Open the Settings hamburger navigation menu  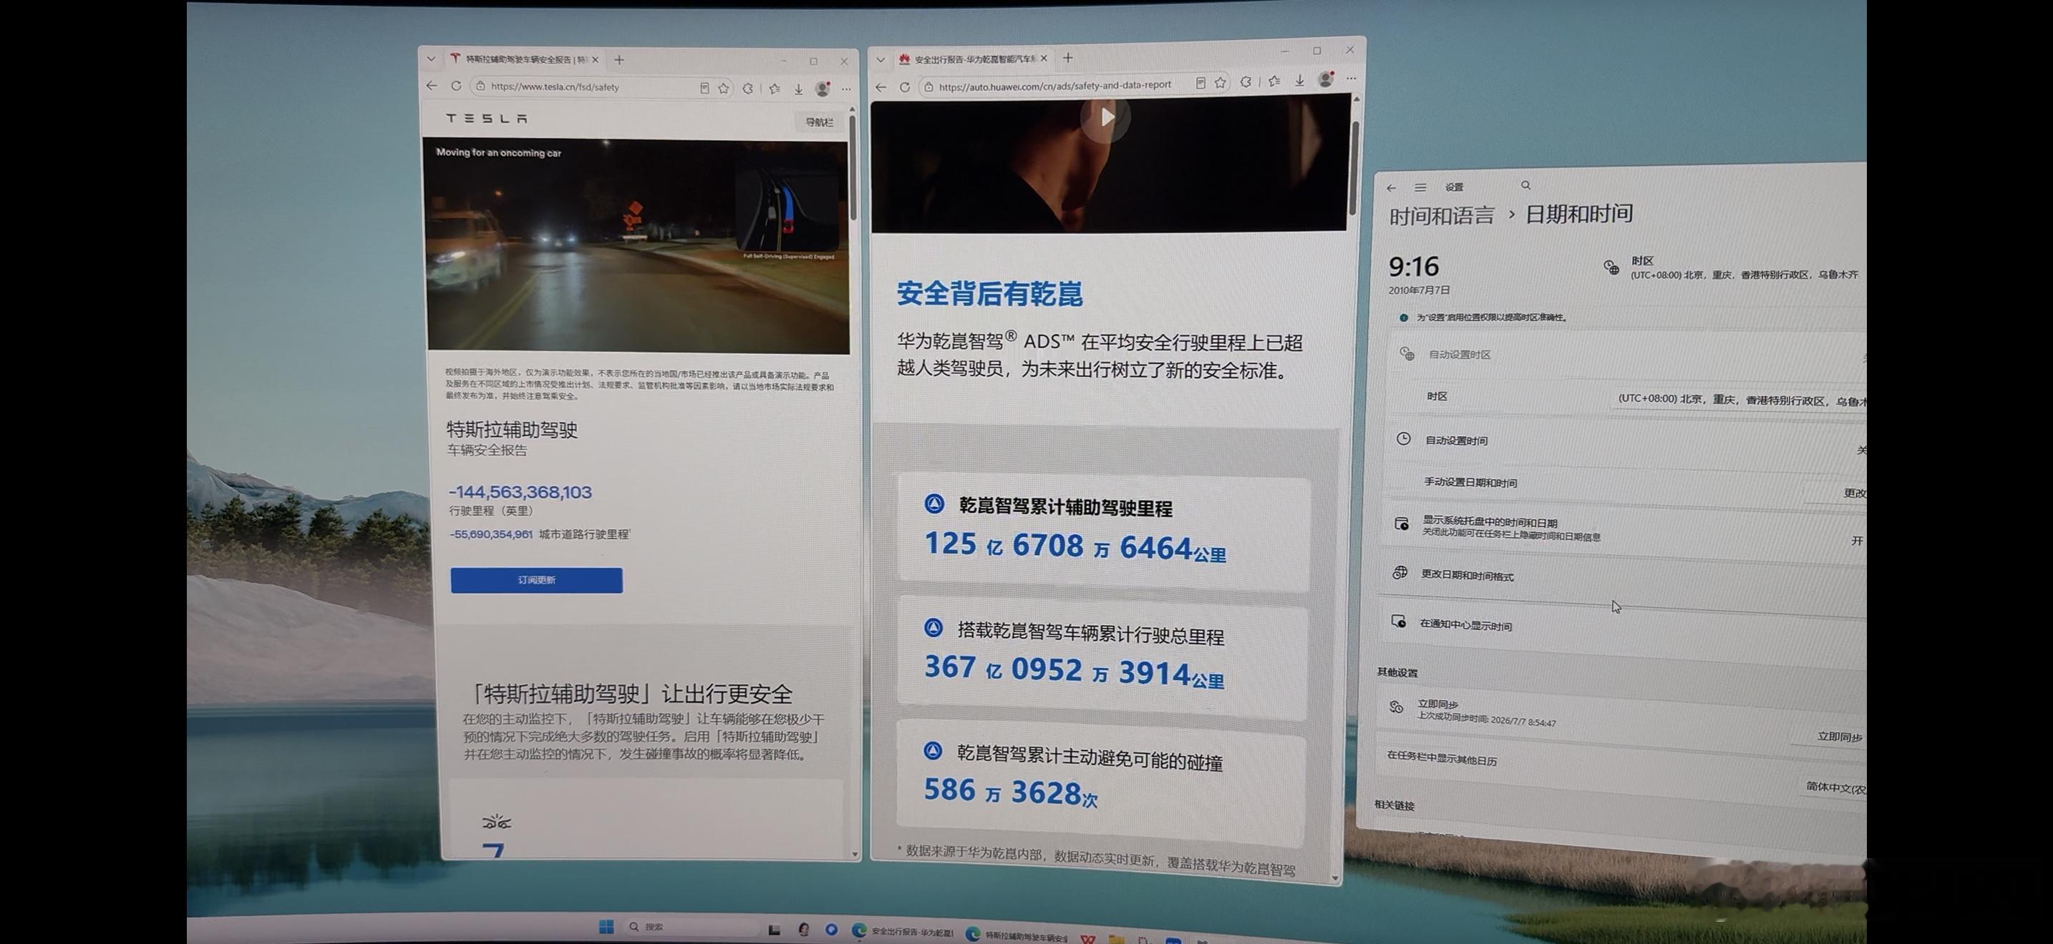coord(1420,187)
